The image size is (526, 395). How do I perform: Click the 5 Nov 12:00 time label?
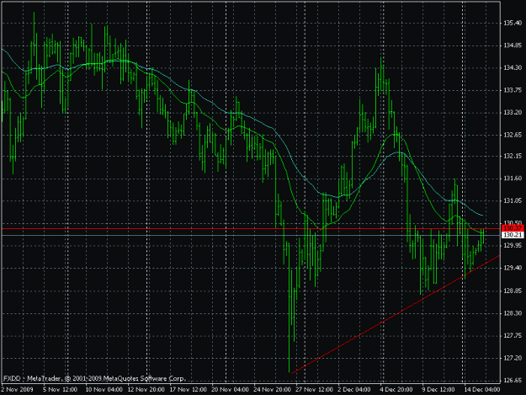(x=60, y=389)
